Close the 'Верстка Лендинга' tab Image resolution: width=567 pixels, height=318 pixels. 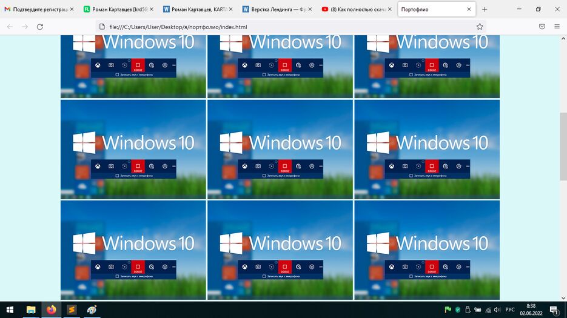pyautogui.click(x=310, y=10)
